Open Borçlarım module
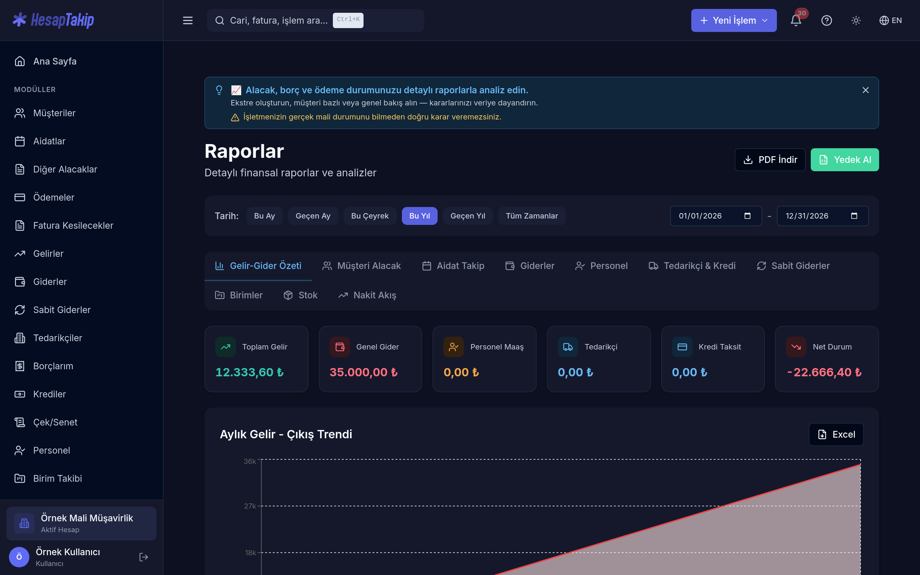The image size is (920, 575). pos(81,366)
